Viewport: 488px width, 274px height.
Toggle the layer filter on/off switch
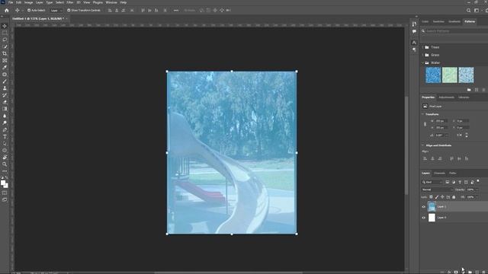[x=478, y=181]
